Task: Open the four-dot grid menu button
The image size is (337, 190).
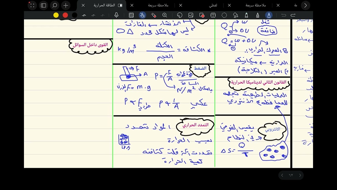Action: coord(32,5)
